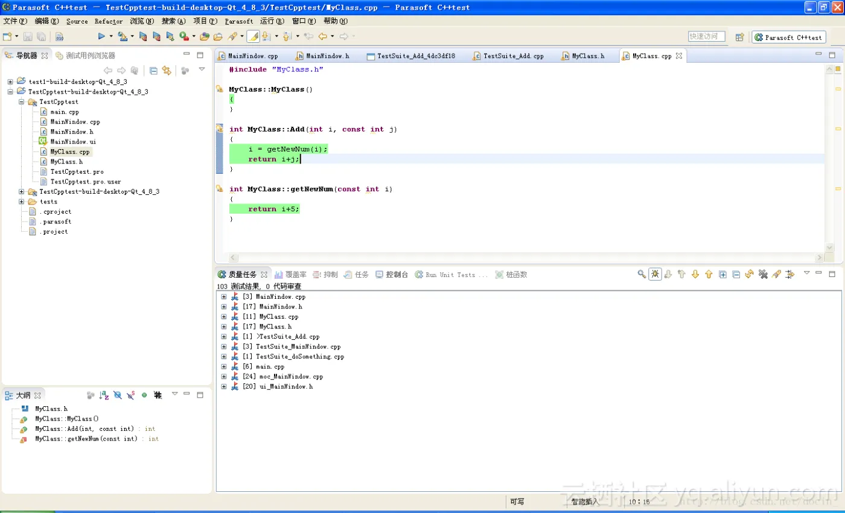Click the yellow down arrow in Quality Tasks
Viewport: 845px width, 513px height.
(695, 274)
